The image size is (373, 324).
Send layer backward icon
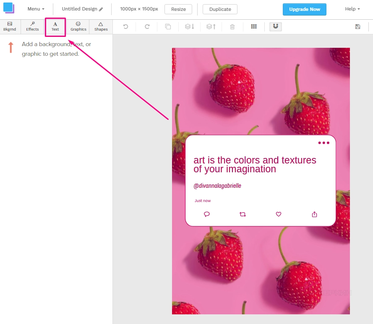point(190,27)
